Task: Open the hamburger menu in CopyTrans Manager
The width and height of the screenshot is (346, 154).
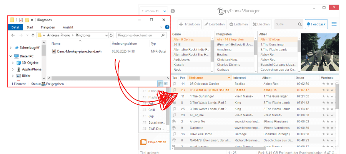Action: click(x=334, y=24)
